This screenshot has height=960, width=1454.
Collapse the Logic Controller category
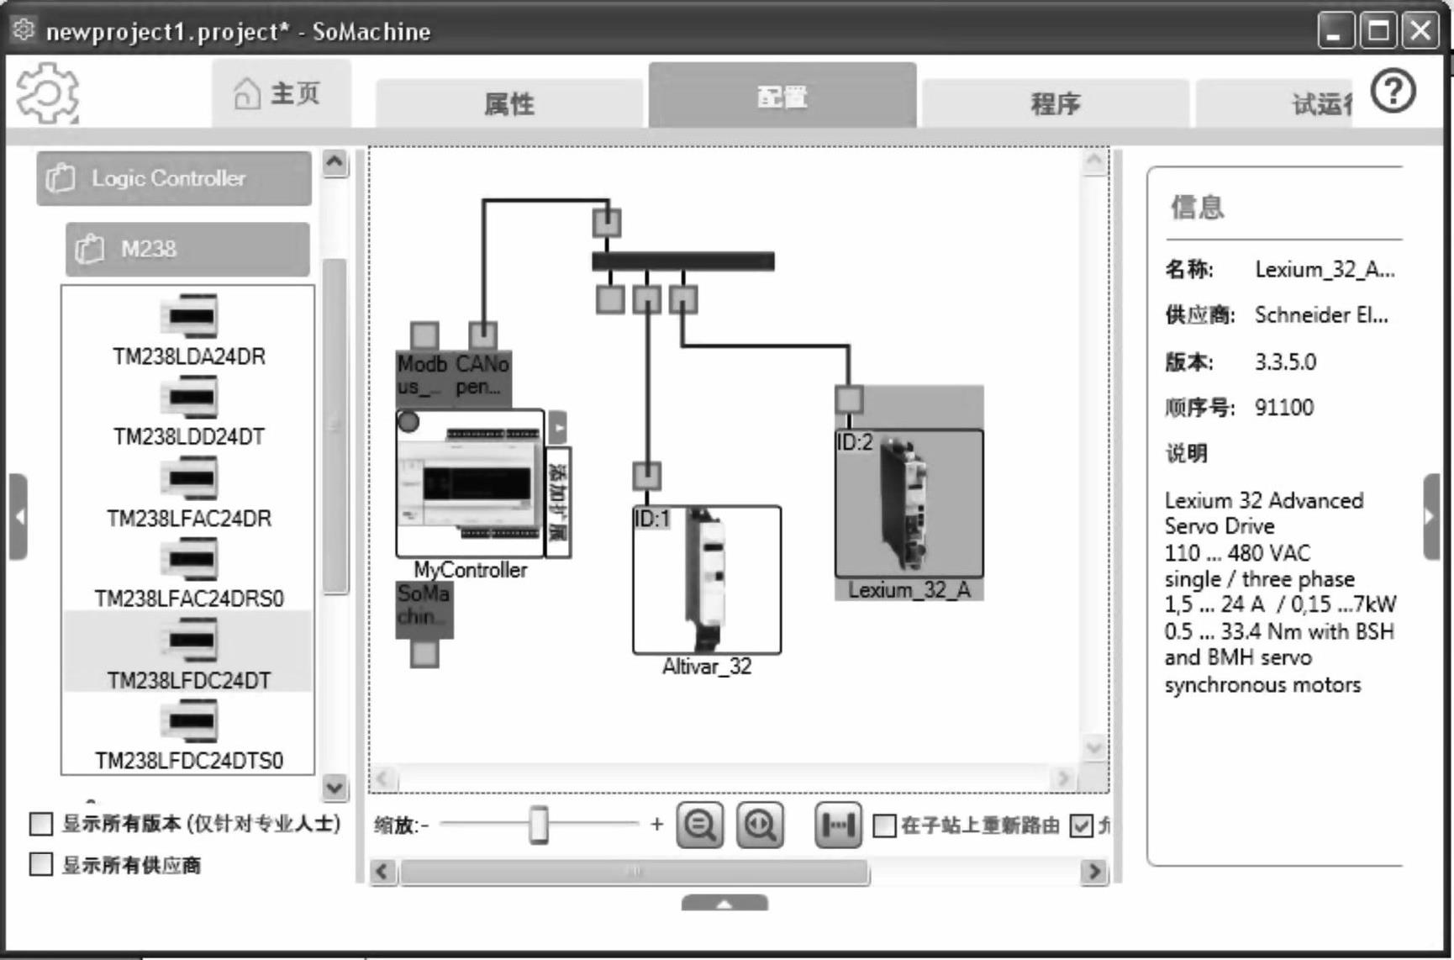(174, 178)
